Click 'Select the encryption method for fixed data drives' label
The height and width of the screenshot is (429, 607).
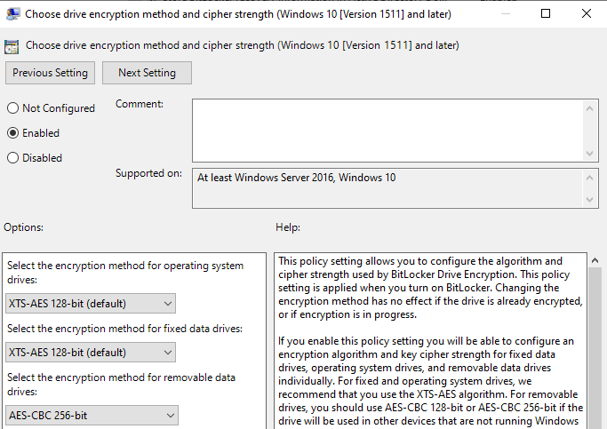[124, 329]
